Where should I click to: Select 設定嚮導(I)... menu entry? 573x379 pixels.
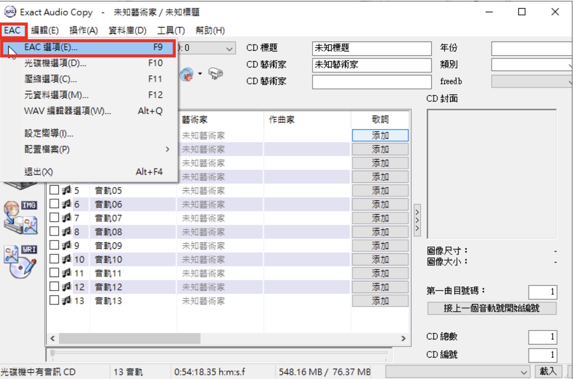tap(88, 133)
